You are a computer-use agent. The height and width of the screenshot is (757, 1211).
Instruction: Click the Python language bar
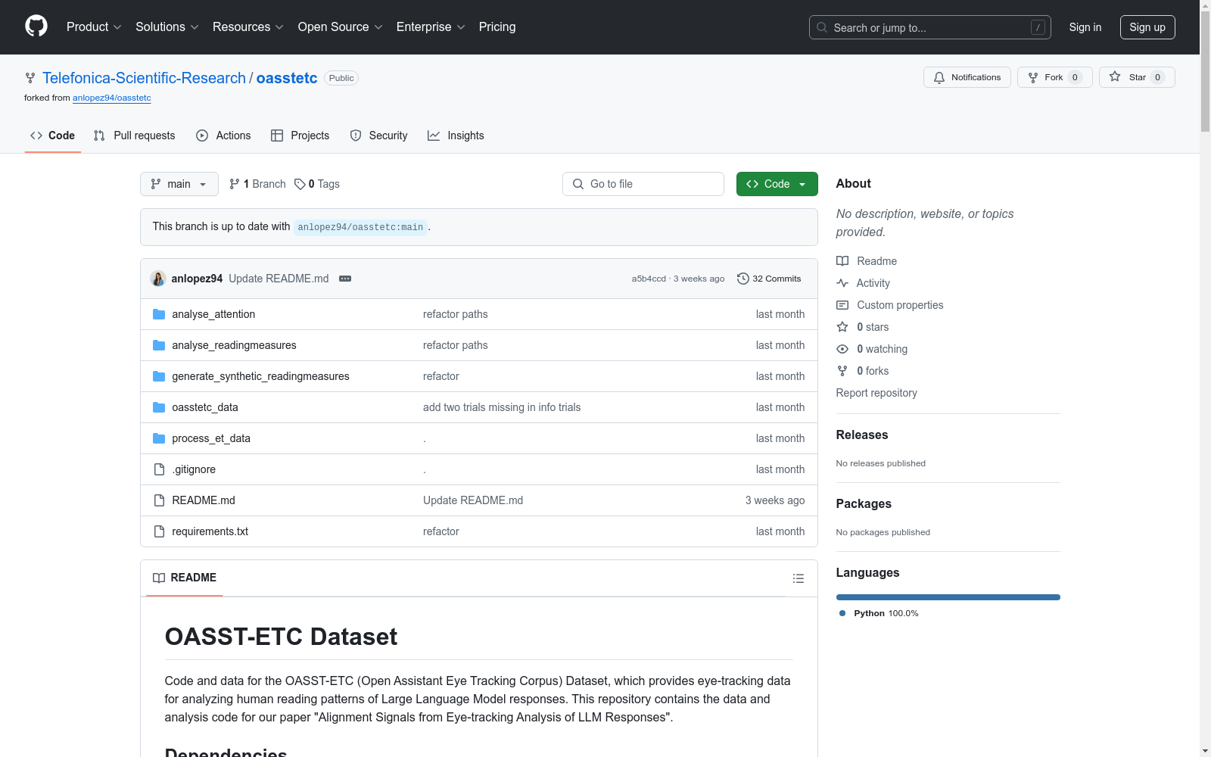point(948,597)
